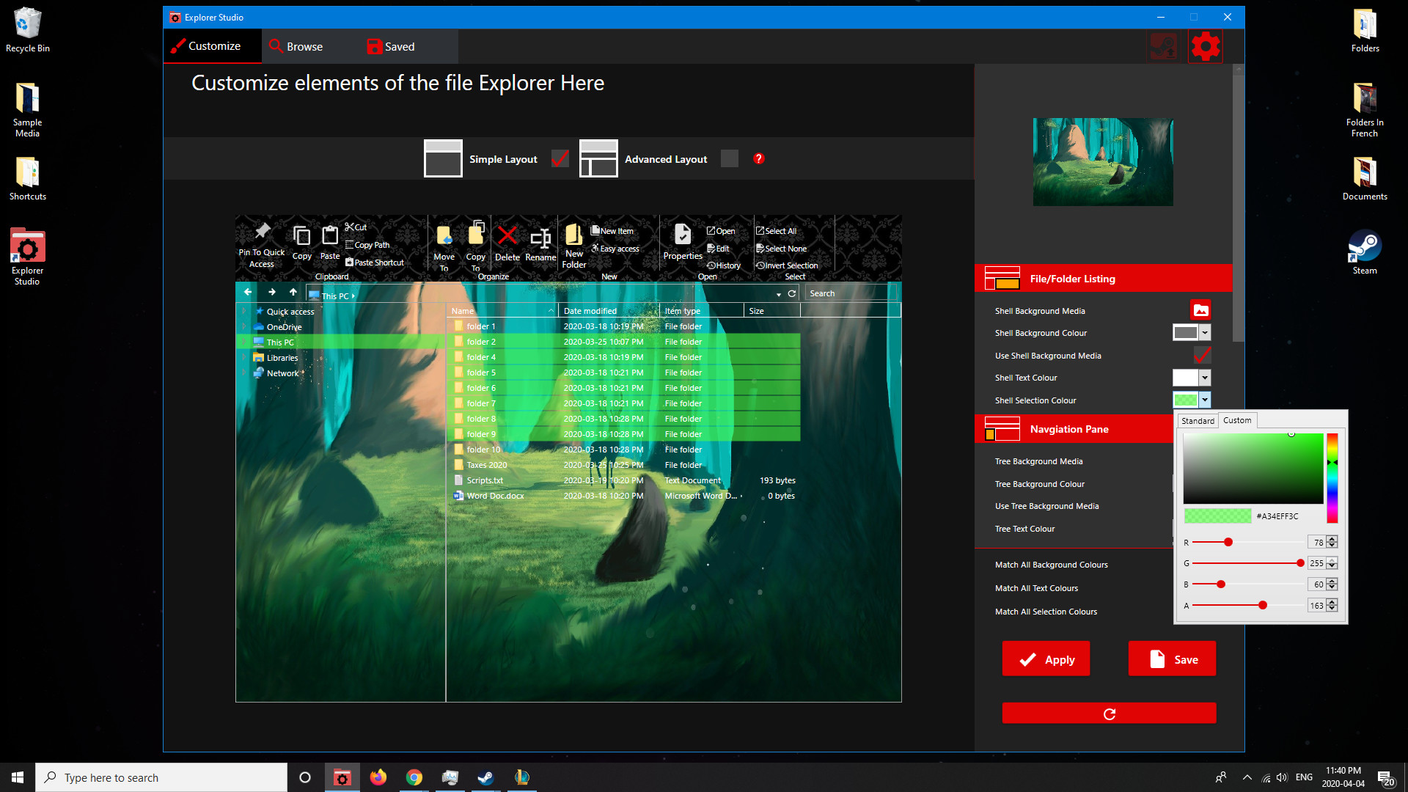Open Steam from the taskbar

click(485, 777)
